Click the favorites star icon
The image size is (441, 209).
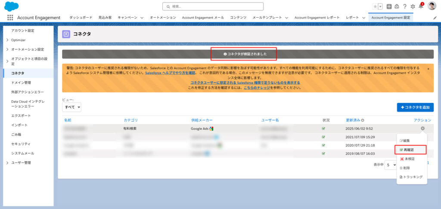(375, 6)
